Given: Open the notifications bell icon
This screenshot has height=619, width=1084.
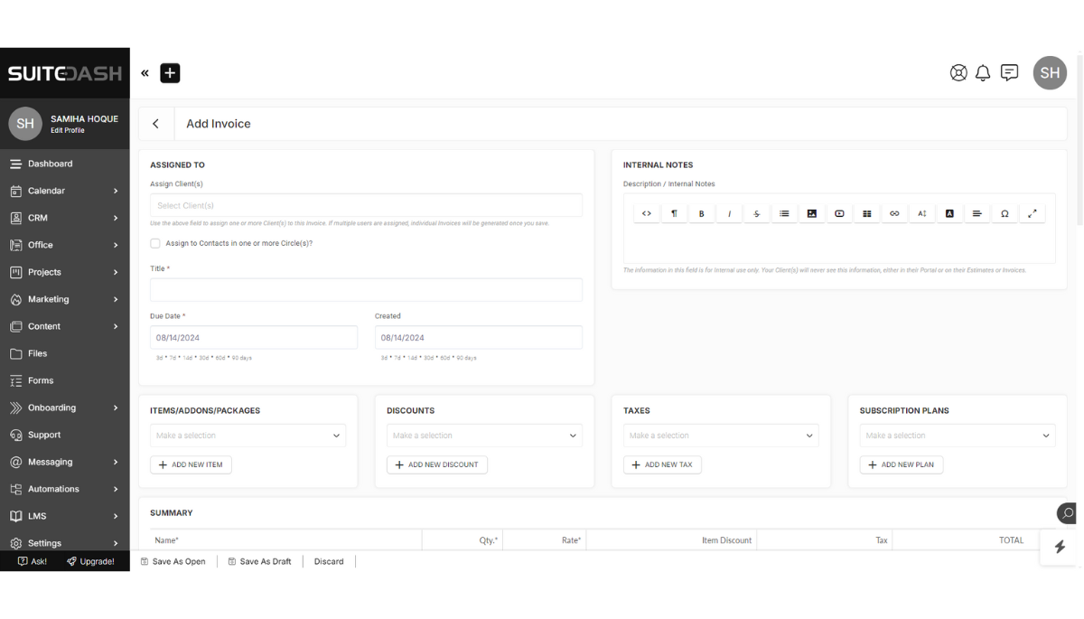Looking at the screenshot, I should click(x=983, y=72).
